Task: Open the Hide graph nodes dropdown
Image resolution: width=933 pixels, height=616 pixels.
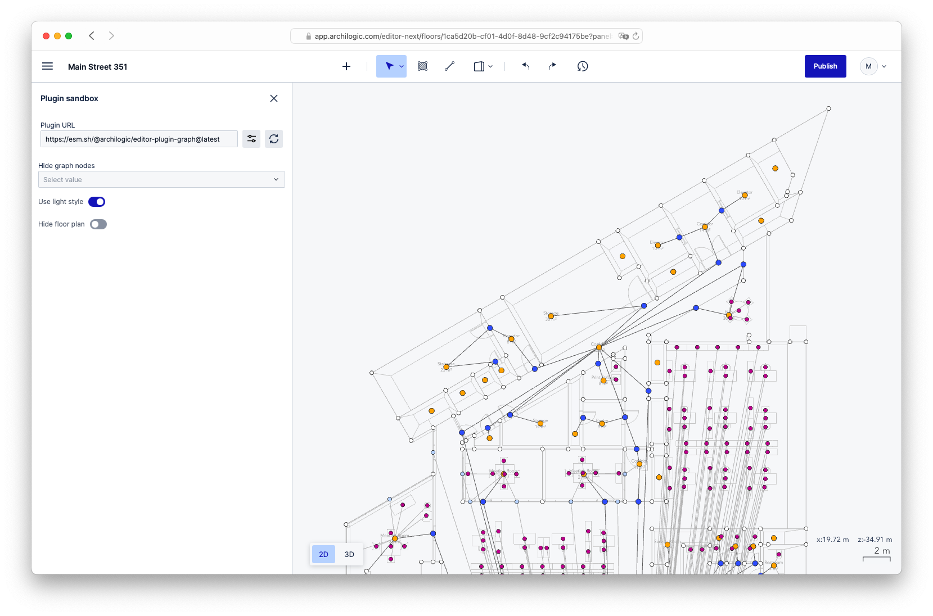Action: (x=161, y=179)
